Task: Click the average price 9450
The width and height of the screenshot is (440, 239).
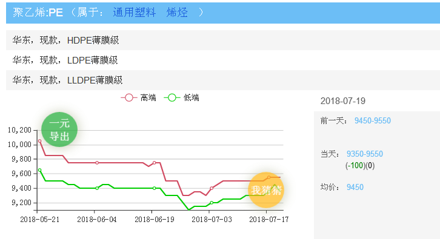Action: tap(355, 187)
